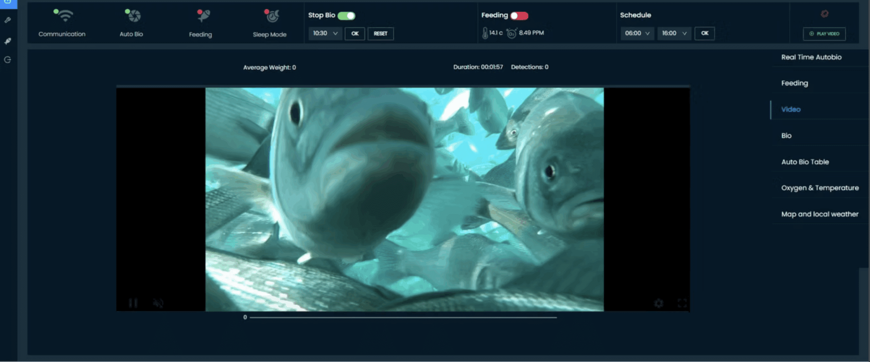
Task: Select the microphone icon in left sidebar
Action: (7, 20)
